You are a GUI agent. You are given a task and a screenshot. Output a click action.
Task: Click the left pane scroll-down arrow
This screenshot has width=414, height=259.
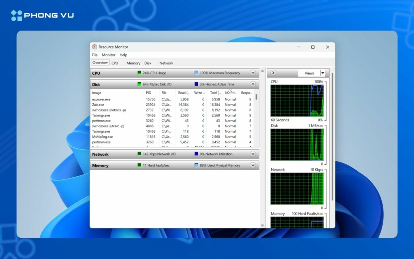click(x=262, y=226)
